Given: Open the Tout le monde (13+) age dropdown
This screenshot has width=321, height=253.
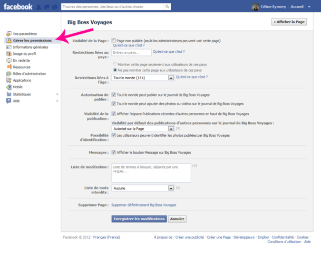Looking at the screenshot, I should click(143, 78).
